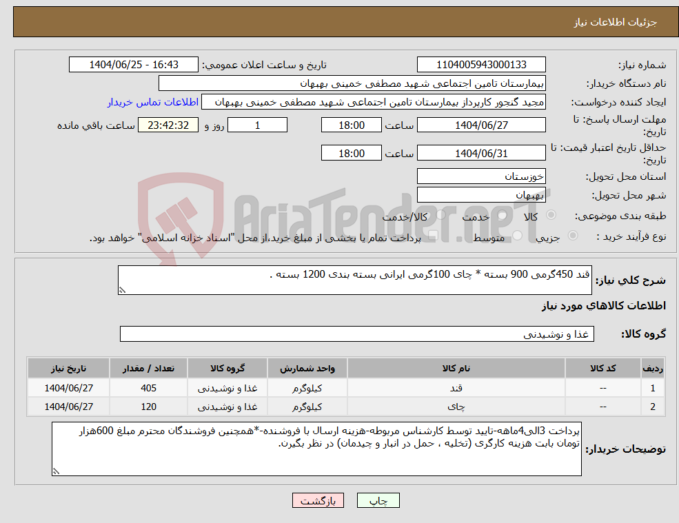This screenshot has height=523, width=679.
Task: Click the نام کالا column header
Action: tap(456, 369)
